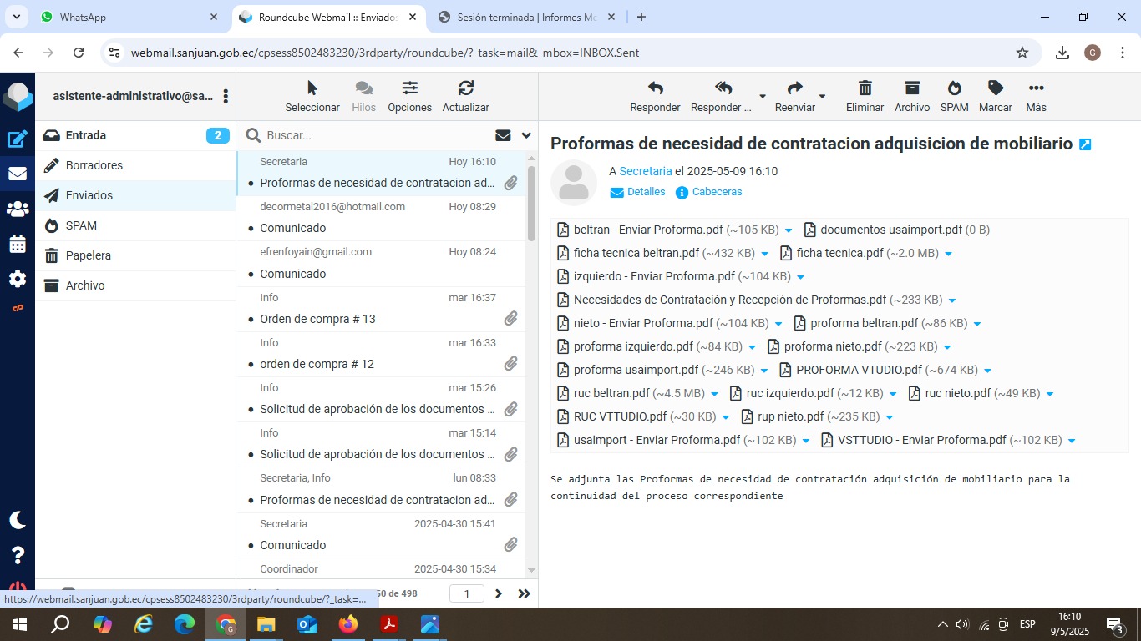This screenshot has height=641, width=1141.
Task: Click the Archivo archive toolbar icon
Action: click(x=911, y=88)
